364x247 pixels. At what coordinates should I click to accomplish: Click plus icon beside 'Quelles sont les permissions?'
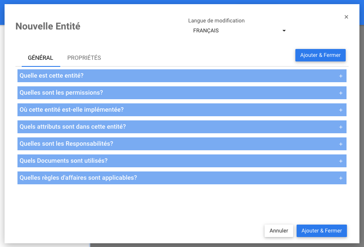point(341,93)
